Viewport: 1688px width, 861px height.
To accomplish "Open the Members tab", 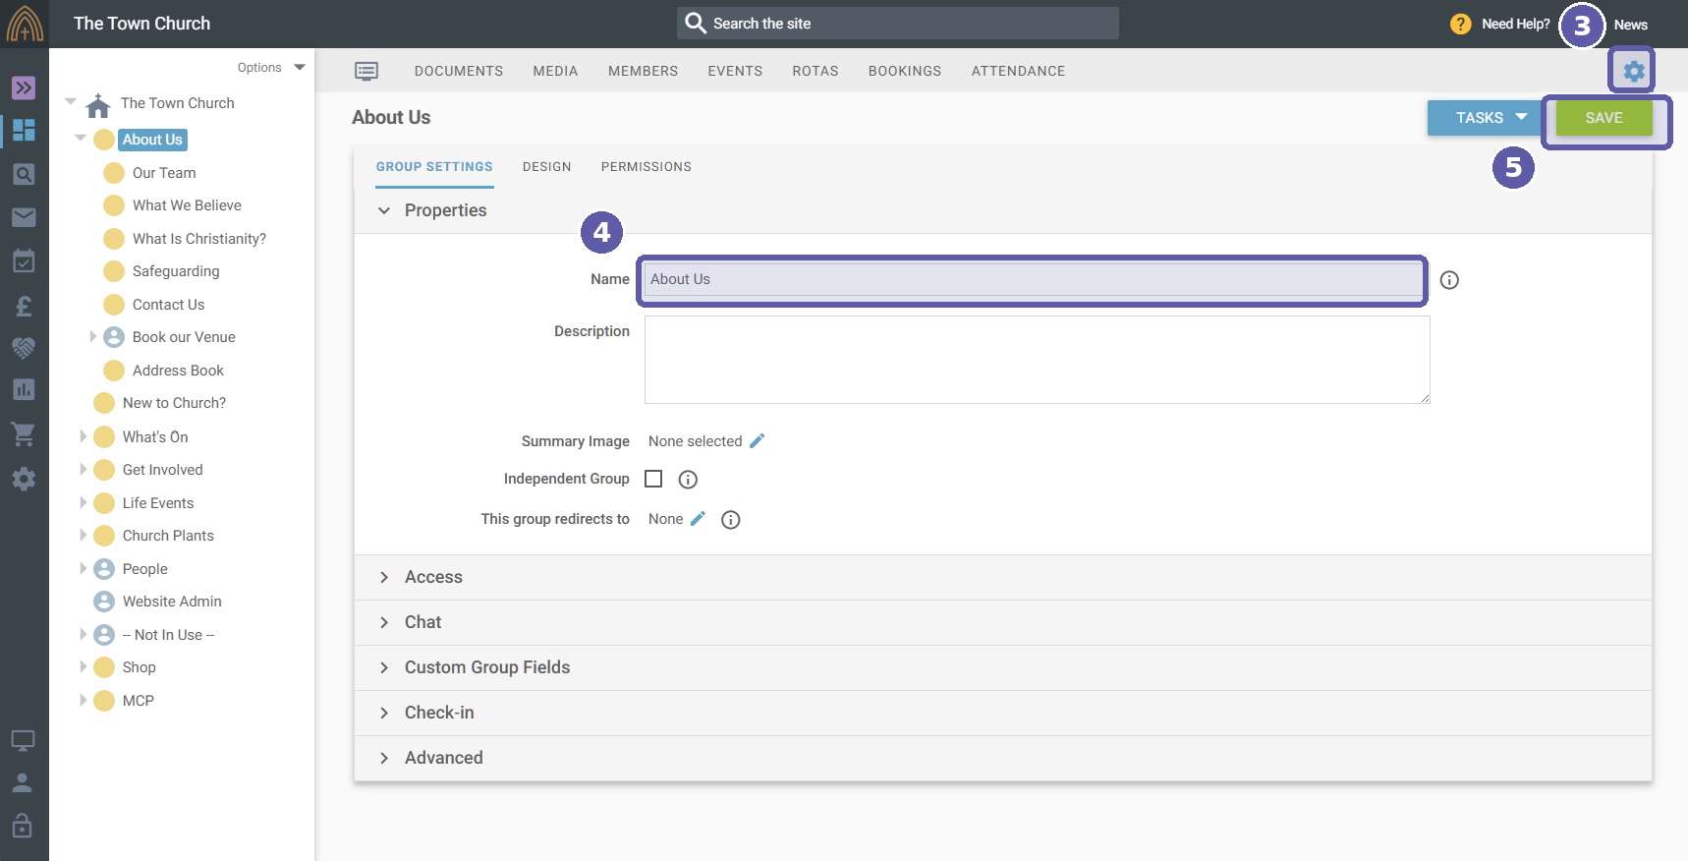I will [x=643, y=71].
